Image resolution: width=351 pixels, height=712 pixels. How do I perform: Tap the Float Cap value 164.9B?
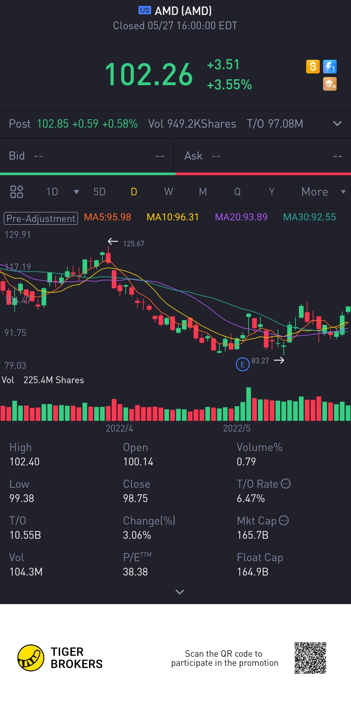click(253, 572)
